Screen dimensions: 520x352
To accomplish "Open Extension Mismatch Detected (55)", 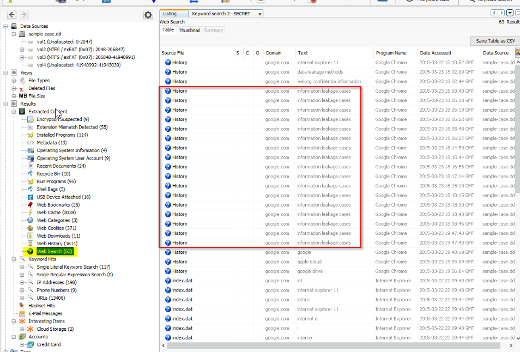I will pyautogui.click(x=72, y=127).
